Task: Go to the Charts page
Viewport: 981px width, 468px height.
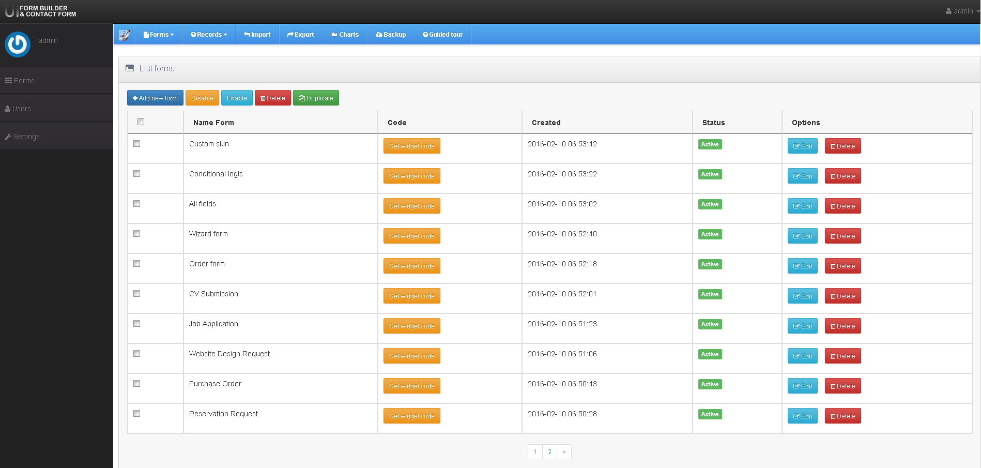Action: pyautogui.click(x=345, y=35)
